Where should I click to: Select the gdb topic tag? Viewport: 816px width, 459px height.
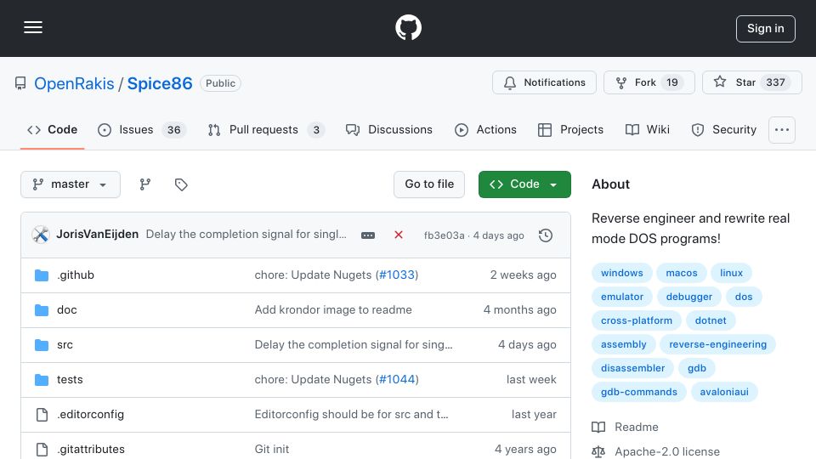pos(696,368)
